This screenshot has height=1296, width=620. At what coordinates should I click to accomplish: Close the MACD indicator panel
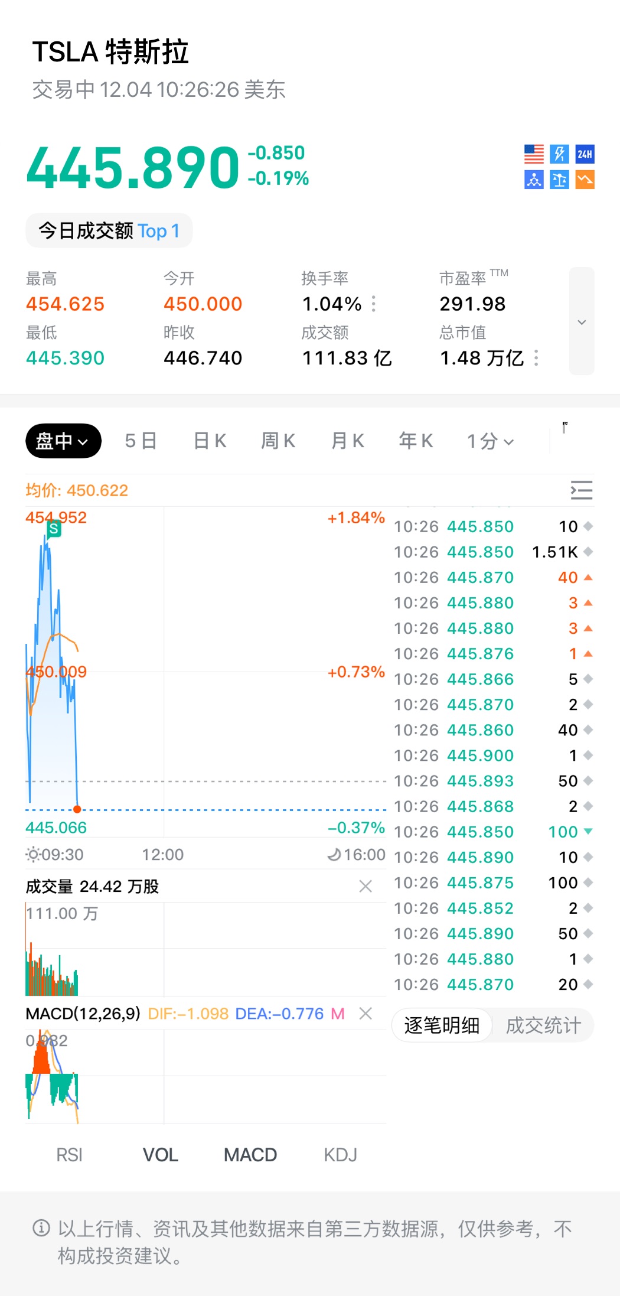(x=366, y=1014)
